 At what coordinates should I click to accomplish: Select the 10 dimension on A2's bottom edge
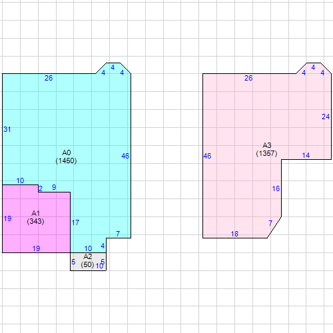point(99,266)
